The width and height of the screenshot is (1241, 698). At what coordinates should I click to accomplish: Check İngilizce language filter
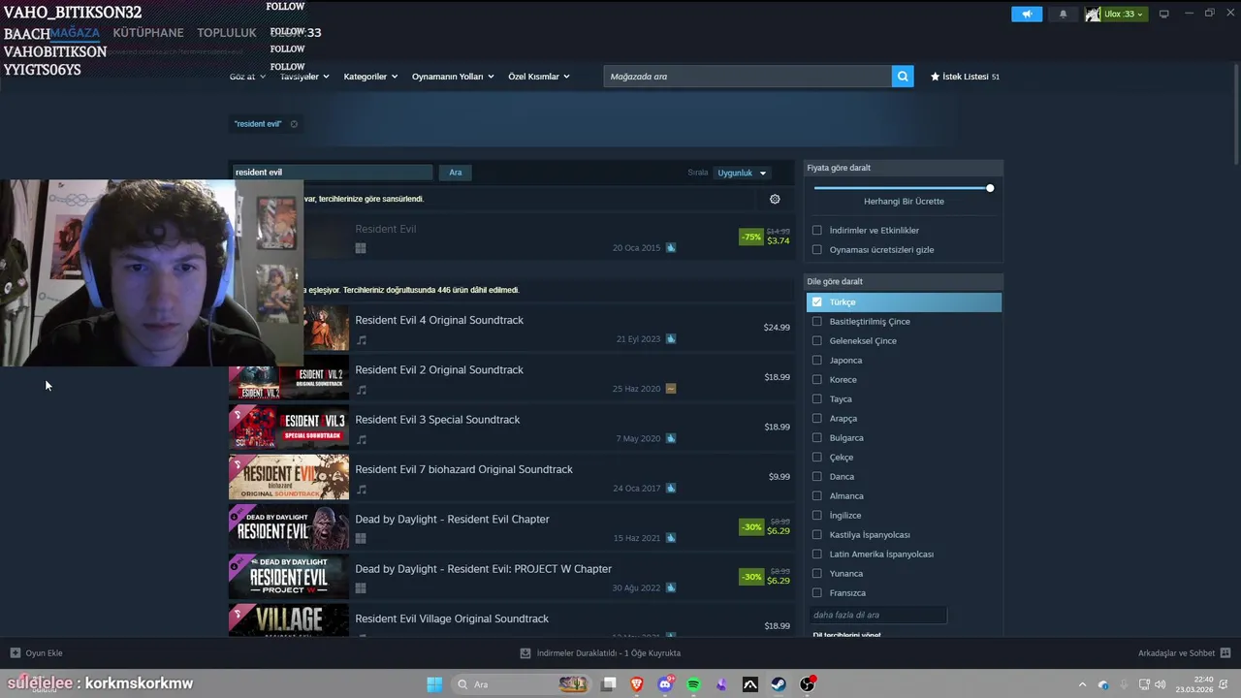click(x=817, y=515)
